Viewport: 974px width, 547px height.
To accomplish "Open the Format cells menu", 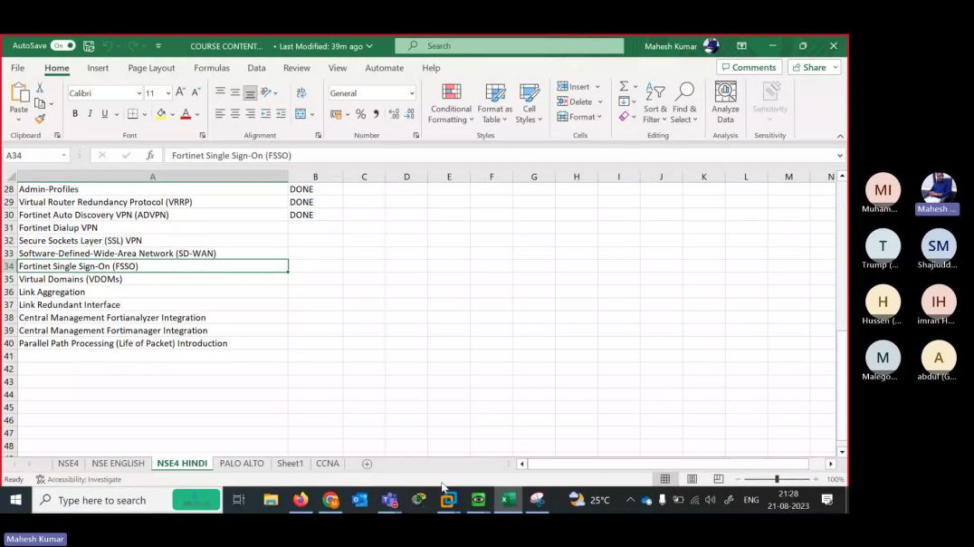I will (579, 116).
